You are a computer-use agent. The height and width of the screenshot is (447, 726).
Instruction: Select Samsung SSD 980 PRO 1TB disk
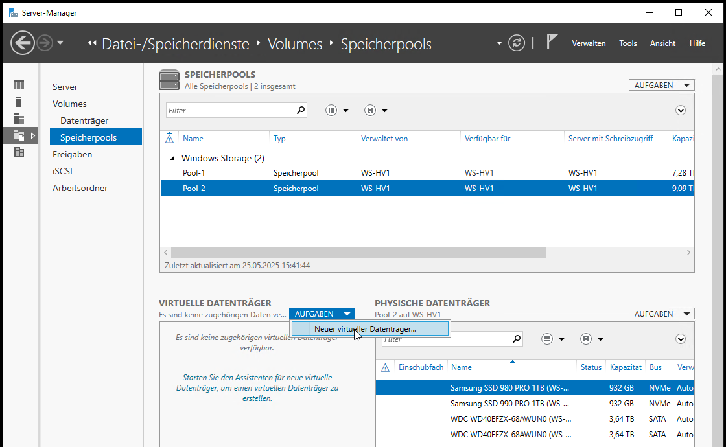click(535, 388)
